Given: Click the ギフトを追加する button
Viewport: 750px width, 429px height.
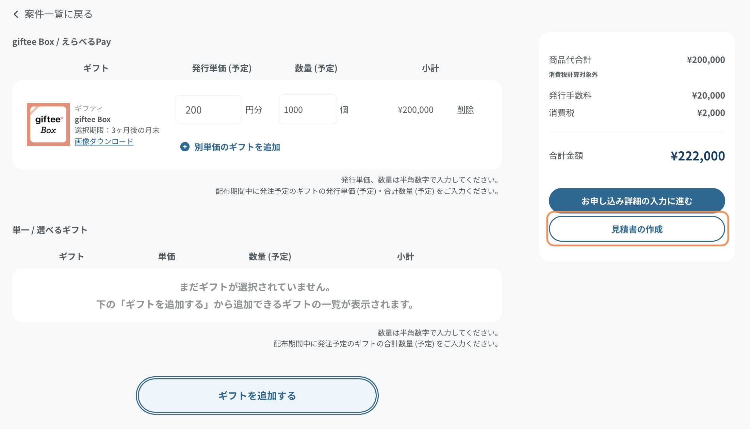Looking at the screenshot, I should [x=257, y=395].
